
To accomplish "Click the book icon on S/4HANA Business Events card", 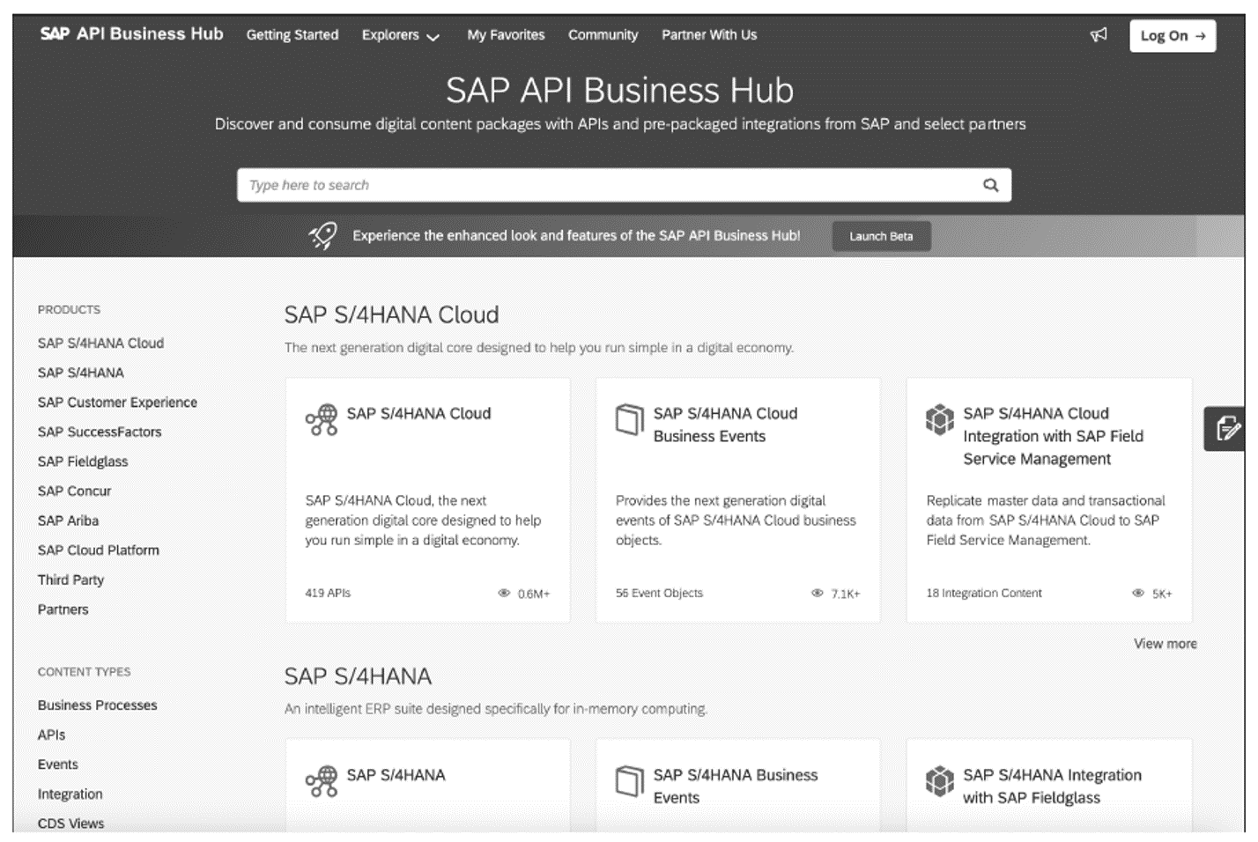I will coord(630,781).
